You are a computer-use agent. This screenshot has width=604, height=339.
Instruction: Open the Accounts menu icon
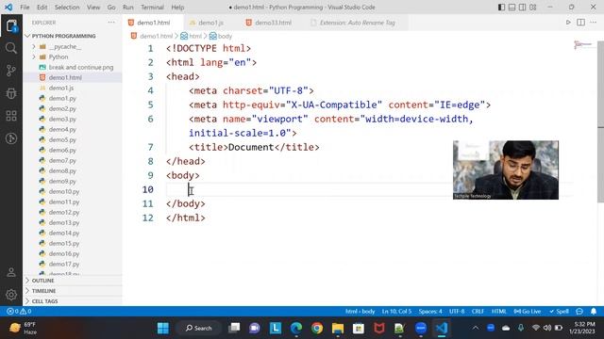click(11, 272)
